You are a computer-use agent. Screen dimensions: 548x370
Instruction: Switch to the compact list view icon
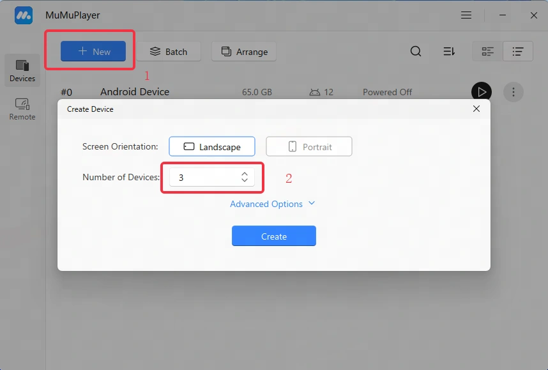click(487, 52)
